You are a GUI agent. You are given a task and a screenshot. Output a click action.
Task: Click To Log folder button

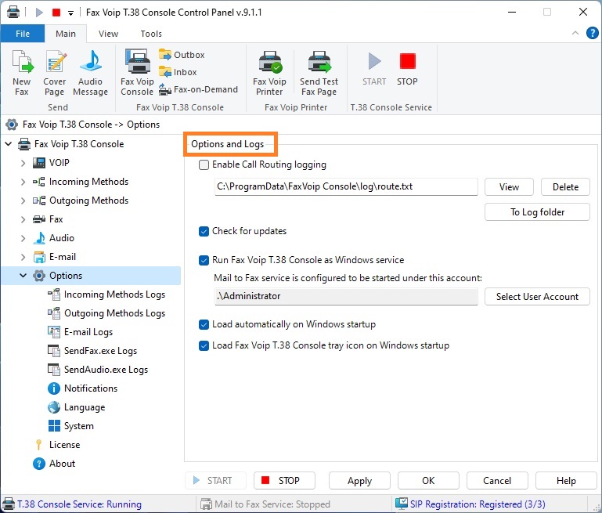(537, 212)
